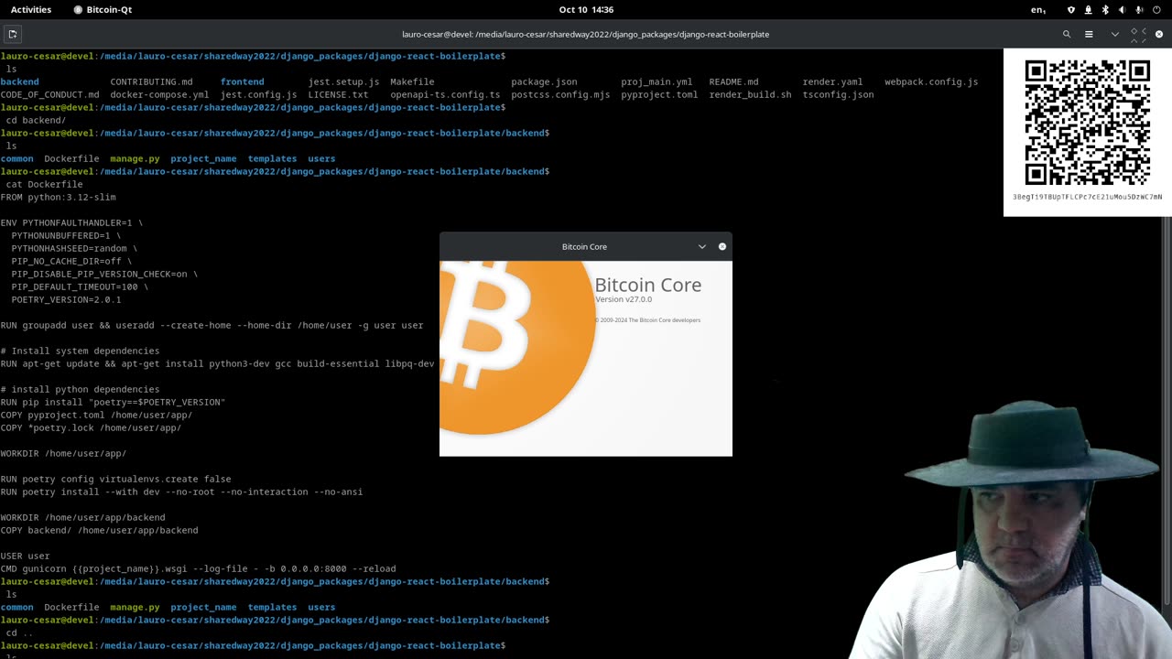Click the microphone tray icon
This screenshot has width=1172, height=659.
pyautogui.click(x=1139, y=9)
